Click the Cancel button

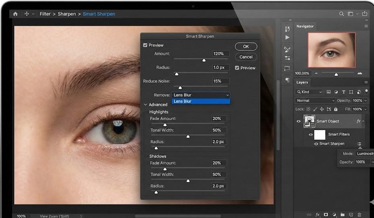click(x=246, y=57)
